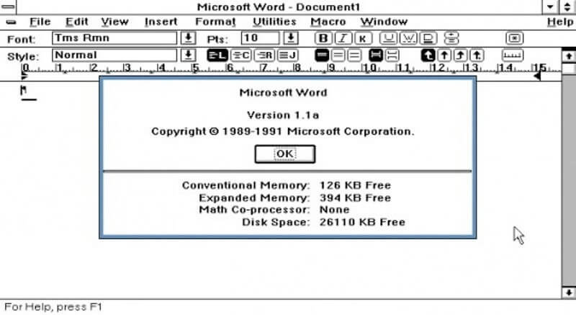Screen dimensions: 576x315
Task: Open the Edit menu
Action: point(77,22)
